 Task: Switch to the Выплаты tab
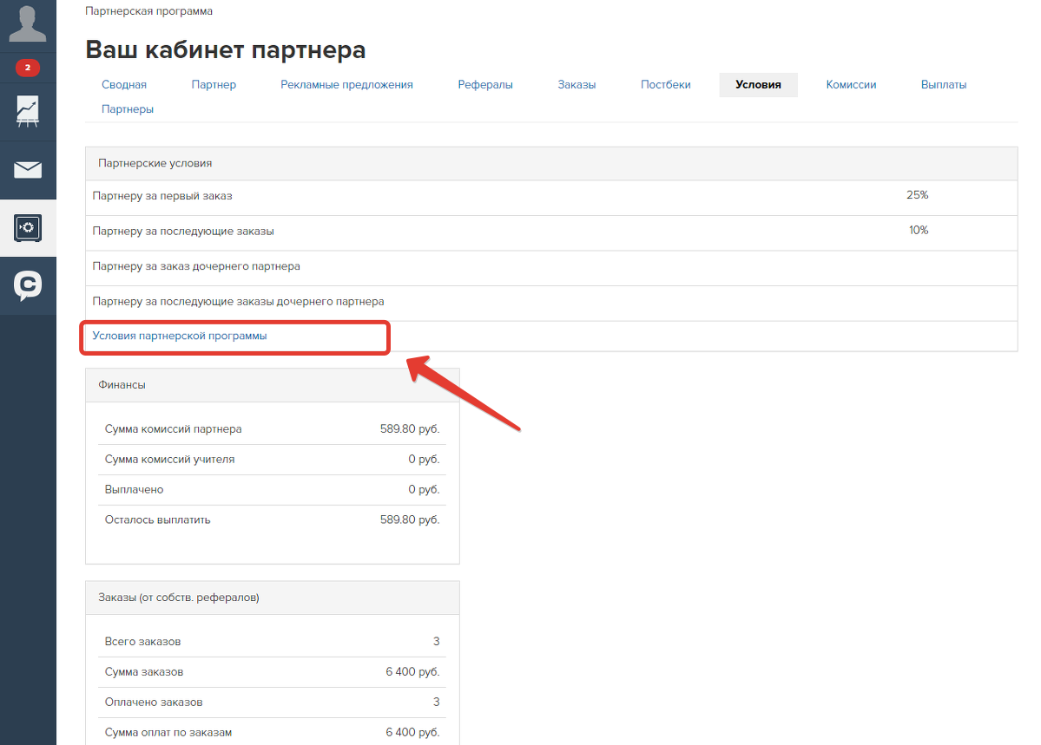point(944,85)
